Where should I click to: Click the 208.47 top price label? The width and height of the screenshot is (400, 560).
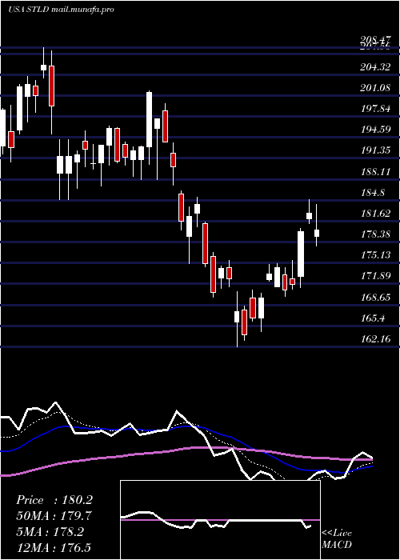(375, 40)
